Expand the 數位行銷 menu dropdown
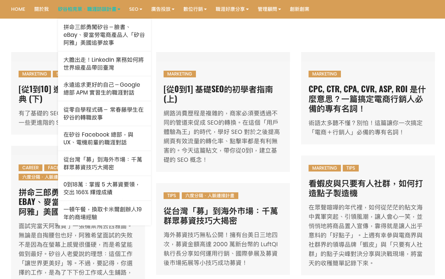Image resolution: width=445 pixels, height=279 pixels. pos(195,9)
